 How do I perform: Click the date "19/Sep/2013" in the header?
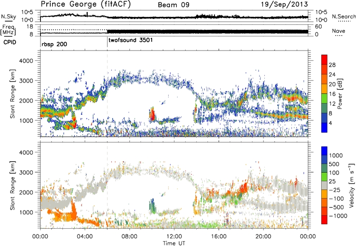pyautogui.click(x=284, y=4)
